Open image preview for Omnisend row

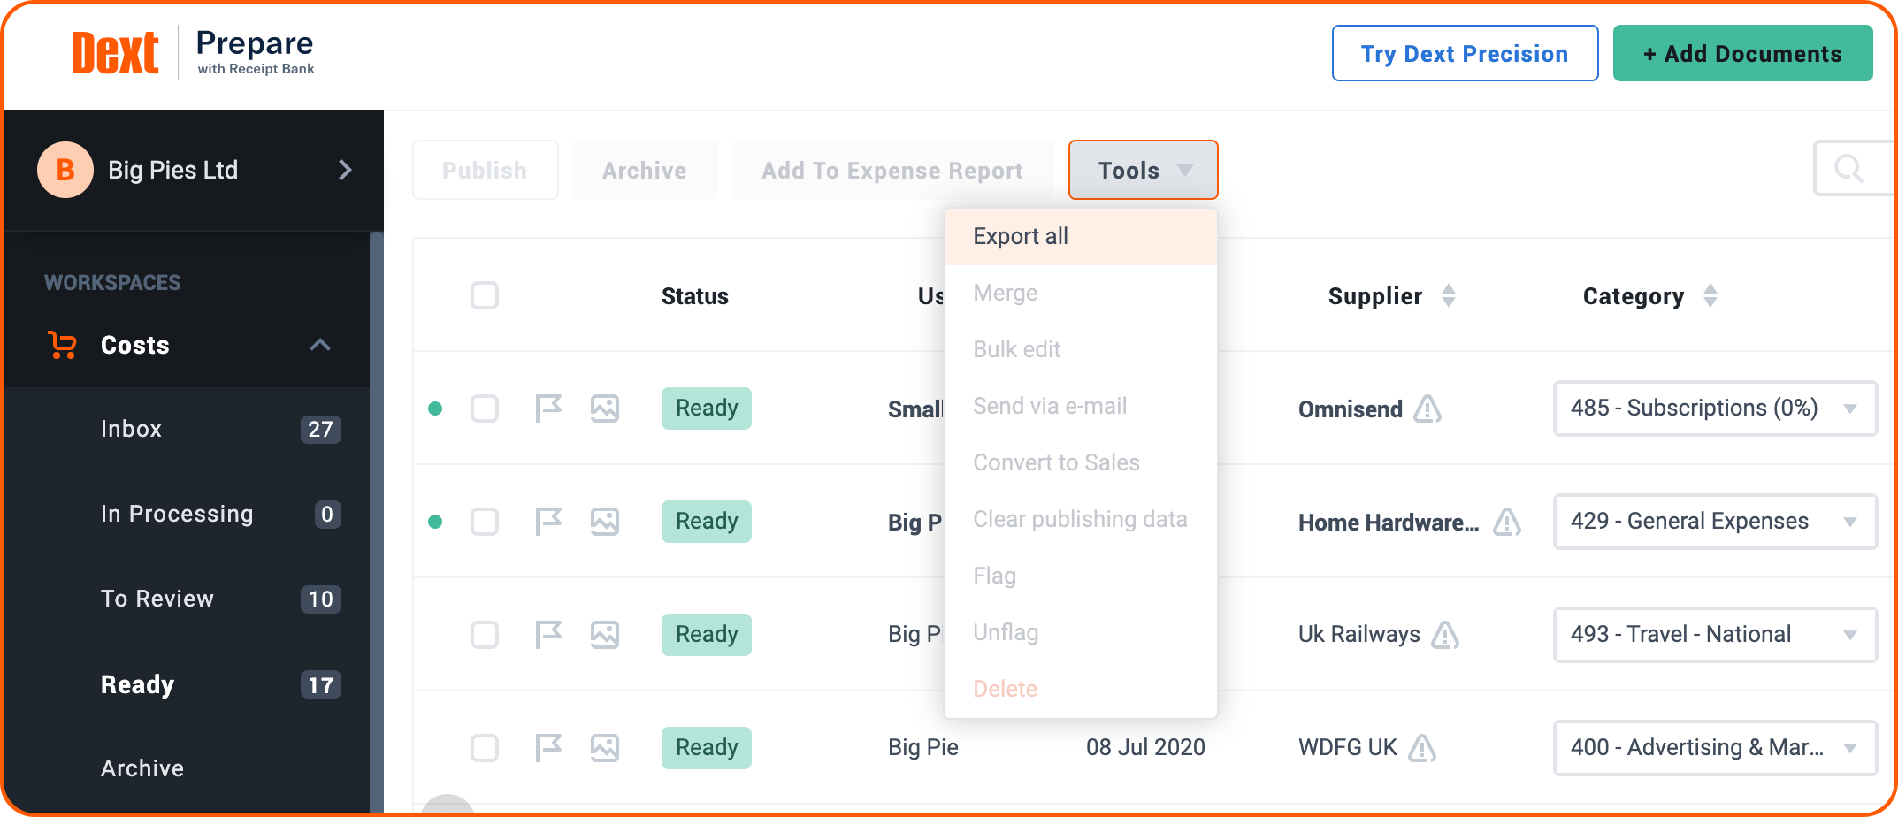[605, 408]
